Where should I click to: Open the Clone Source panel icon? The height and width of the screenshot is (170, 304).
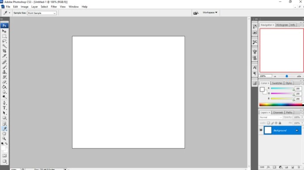[255, 58]
